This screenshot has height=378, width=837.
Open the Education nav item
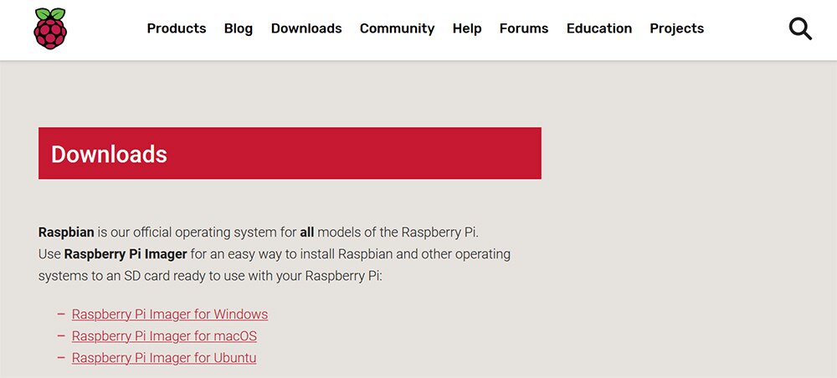599,28
